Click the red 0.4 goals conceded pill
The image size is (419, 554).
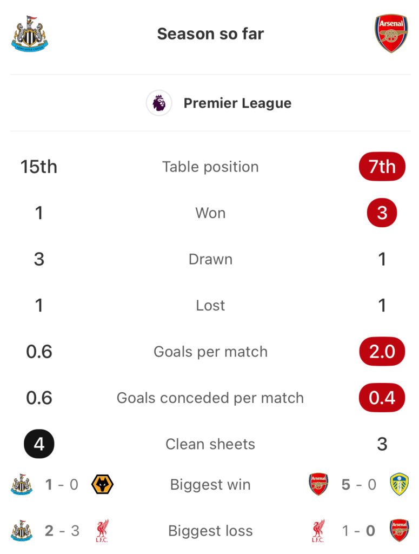(x=382, y=398)
